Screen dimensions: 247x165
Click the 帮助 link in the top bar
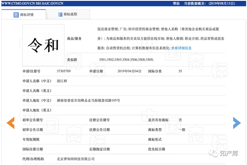[176, 4]
